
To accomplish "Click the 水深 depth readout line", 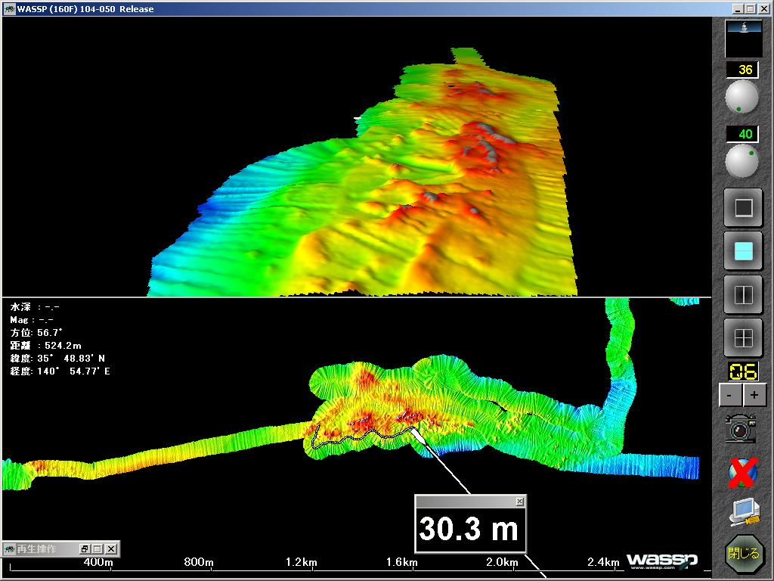I will point(35,307).
